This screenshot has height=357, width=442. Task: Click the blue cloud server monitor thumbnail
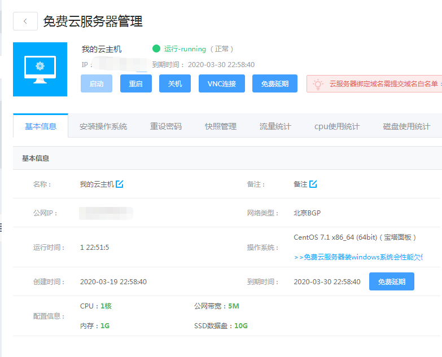click(40, 69)
